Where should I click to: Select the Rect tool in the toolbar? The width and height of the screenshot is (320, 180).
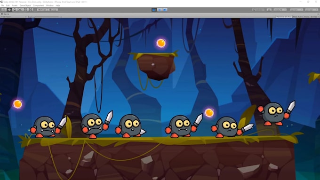click(x=25, y=10)
